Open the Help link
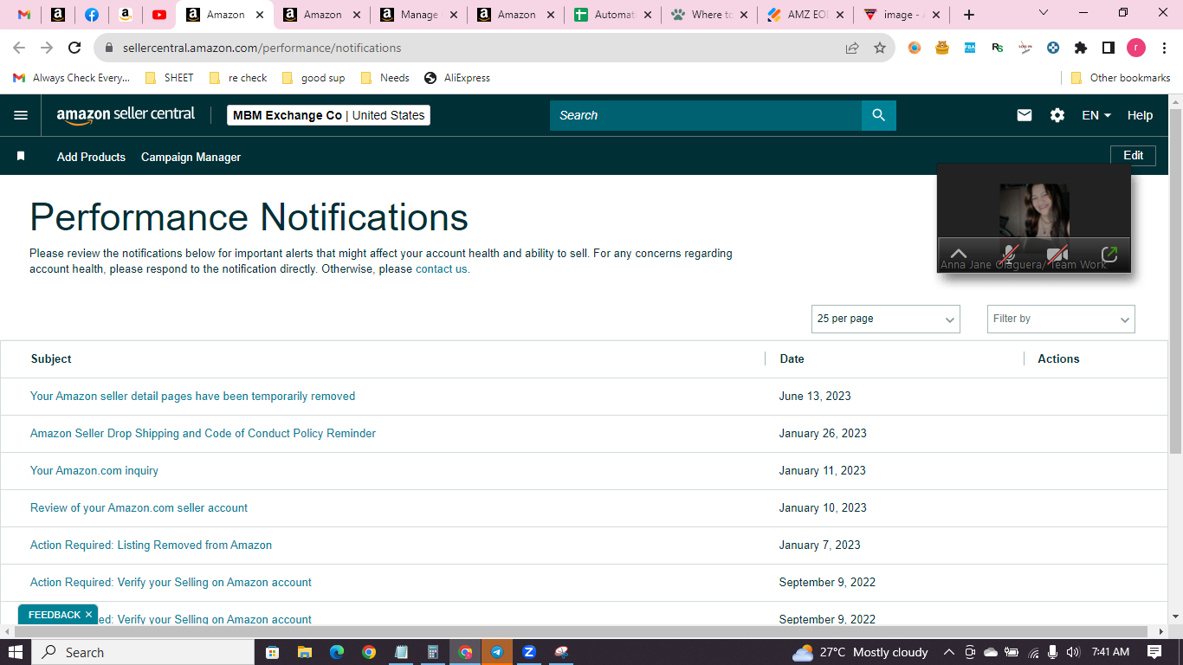This screenshot has height=665, width=1183. click(x=1140, y=115)
